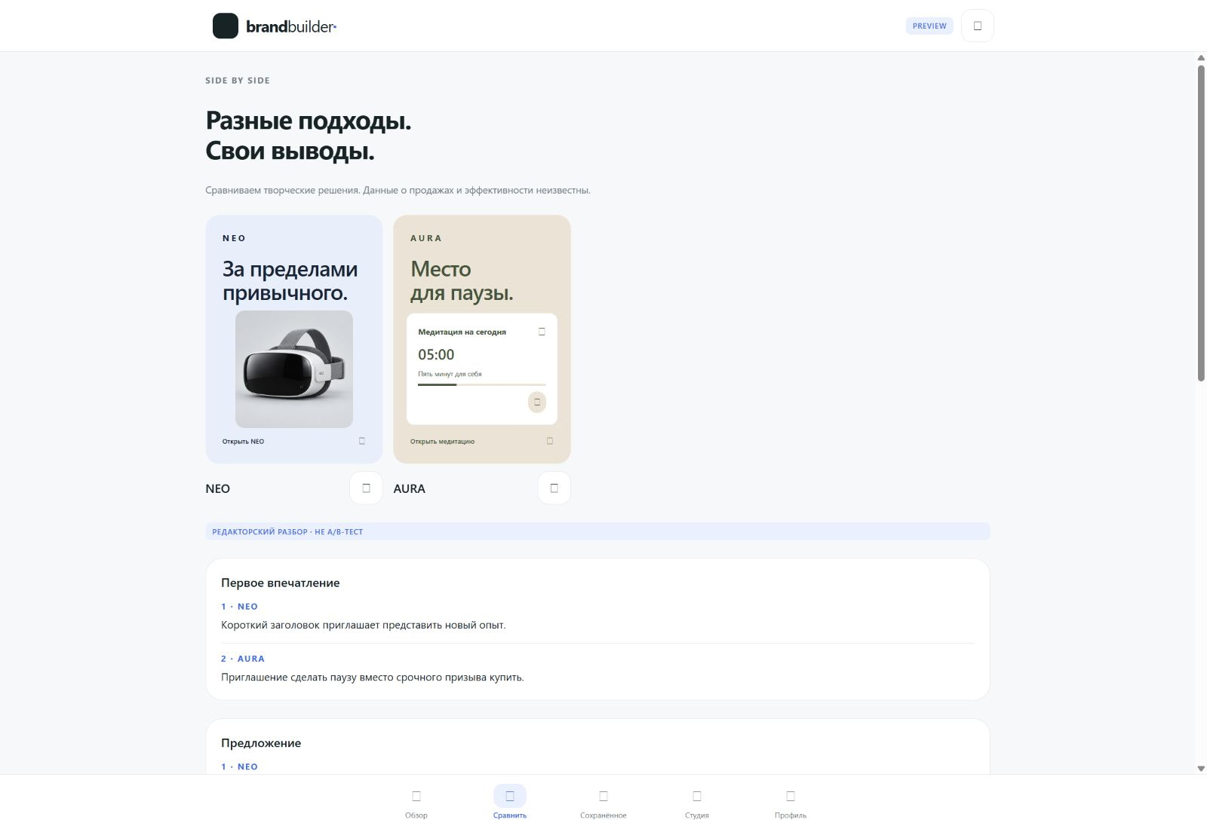Click the brandbuilder wordmark text
The width and height of the screenshot is (1207, 829).
pos(291,26)
